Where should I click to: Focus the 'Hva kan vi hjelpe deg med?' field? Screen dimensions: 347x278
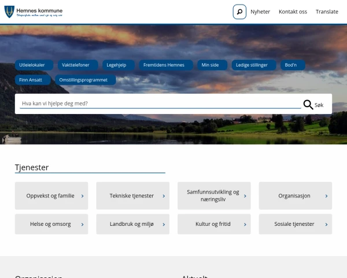159,104
